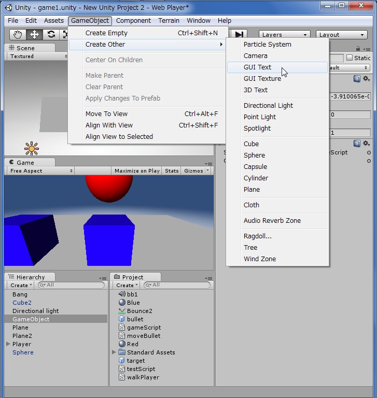The width and height of the screenshot is (377, 398).
Task: Open the Layers dropdown
Action: [x=284, y=35]
